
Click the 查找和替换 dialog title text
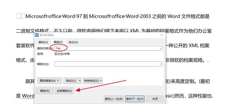click(47, 35)
